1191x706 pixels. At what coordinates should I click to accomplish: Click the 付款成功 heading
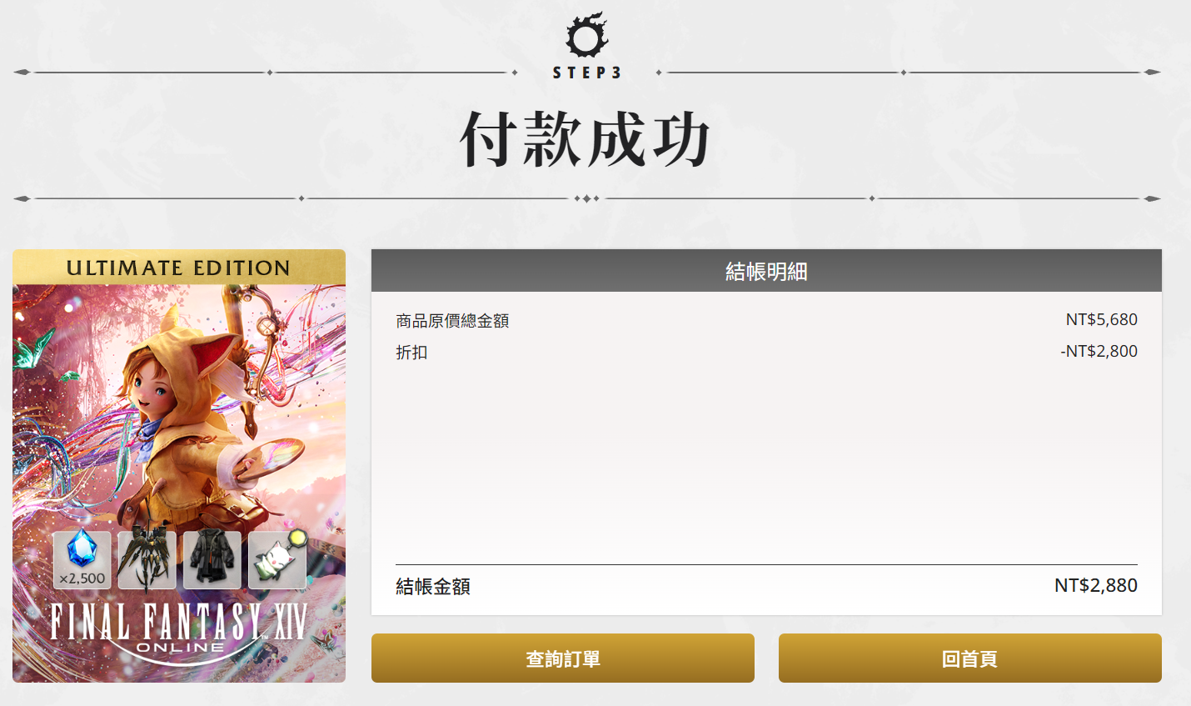click(586, 138)
